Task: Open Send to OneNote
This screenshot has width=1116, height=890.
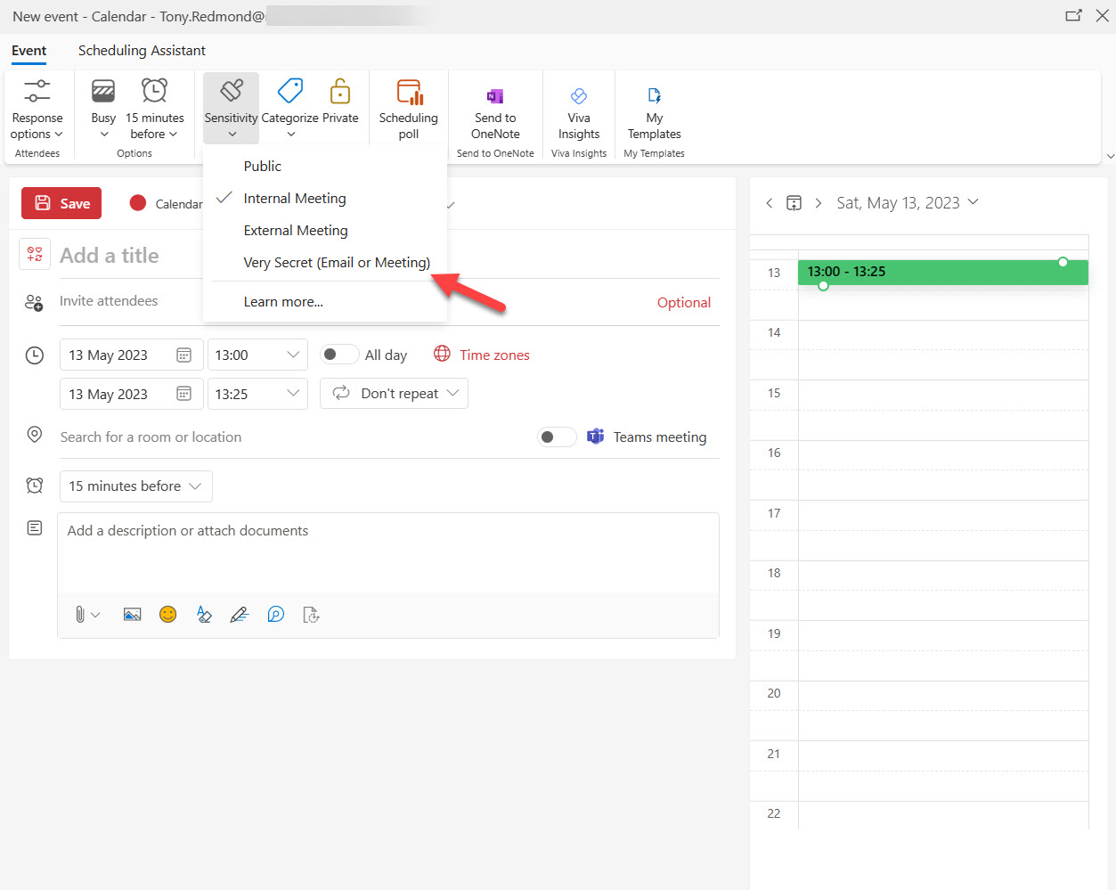Action: coord(495,96)
